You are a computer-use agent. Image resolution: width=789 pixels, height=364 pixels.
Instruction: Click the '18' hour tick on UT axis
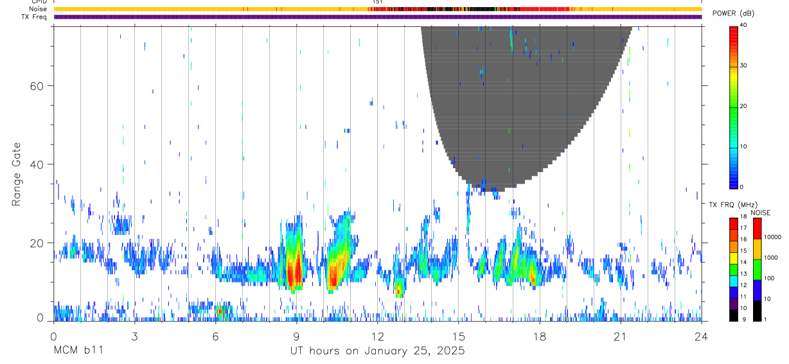coord(540,336)
